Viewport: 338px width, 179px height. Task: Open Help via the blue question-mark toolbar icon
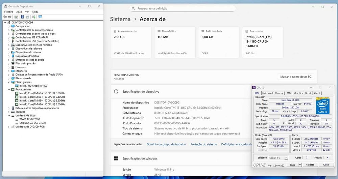click(22, 17)
